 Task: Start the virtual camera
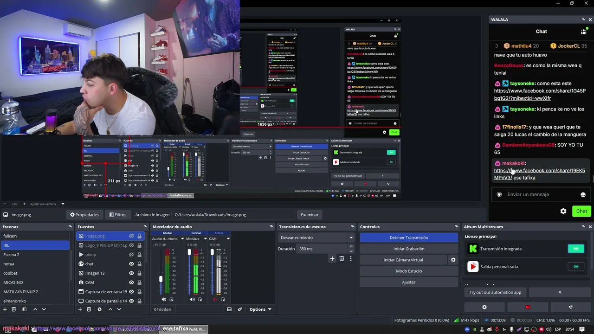403,260
